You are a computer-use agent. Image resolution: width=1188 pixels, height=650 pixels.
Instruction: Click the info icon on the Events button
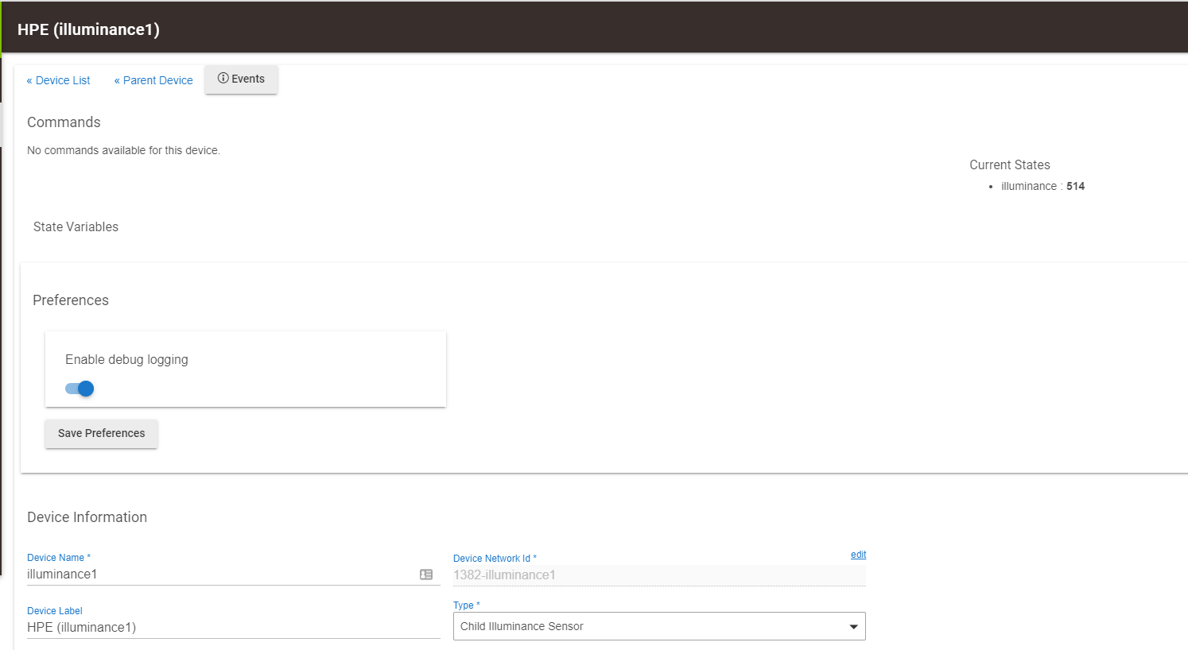tap(223, 79)
